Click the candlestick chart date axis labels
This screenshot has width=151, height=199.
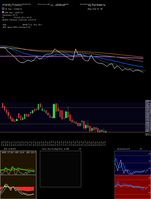[54, 143]
